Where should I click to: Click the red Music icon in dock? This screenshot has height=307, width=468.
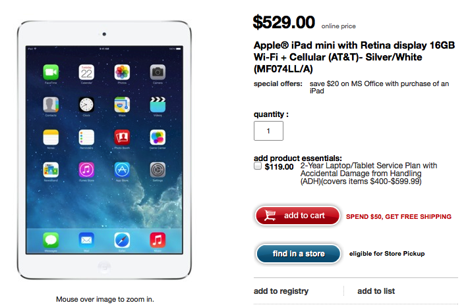coord(158,240)
